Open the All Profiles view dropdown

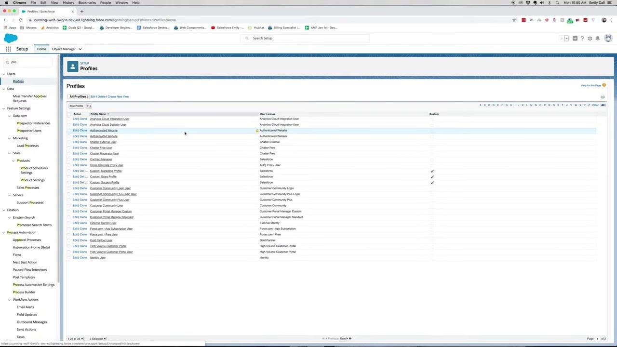pos(79,96)
